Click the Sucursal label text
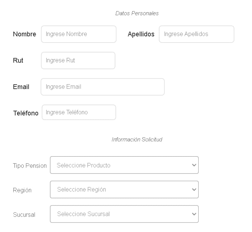The width and height of the screenshot is (252, 232). pos(24,215)
